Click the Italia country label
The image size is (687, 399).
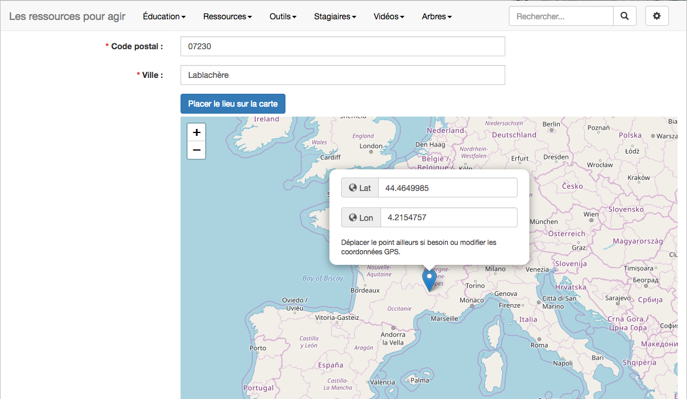528,319
